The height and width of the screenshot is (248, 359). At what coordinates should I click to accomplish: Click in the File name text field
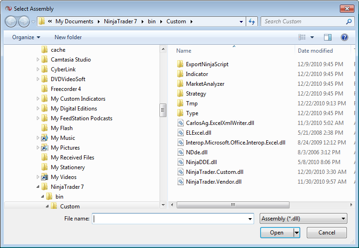[x=170, y=219]
